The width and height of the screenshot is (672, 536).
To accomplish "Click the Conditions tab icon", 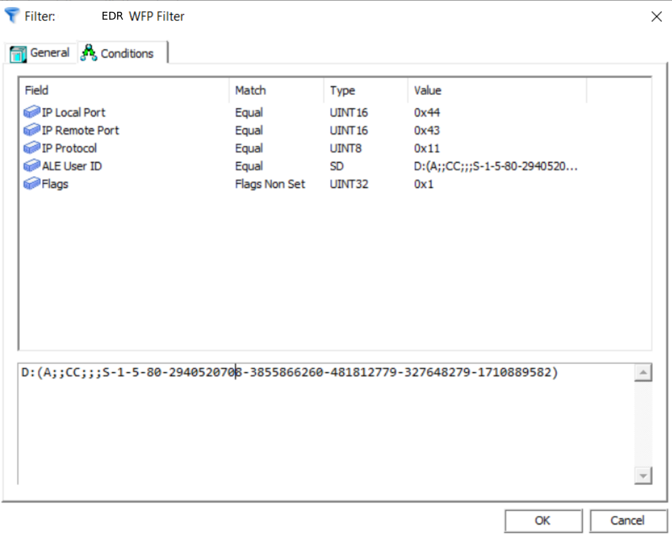I will click(89, 53).
